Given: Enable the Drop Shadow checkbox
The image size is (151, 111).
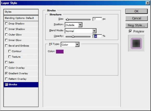Looking at the screenshot, I should [6, 23].
